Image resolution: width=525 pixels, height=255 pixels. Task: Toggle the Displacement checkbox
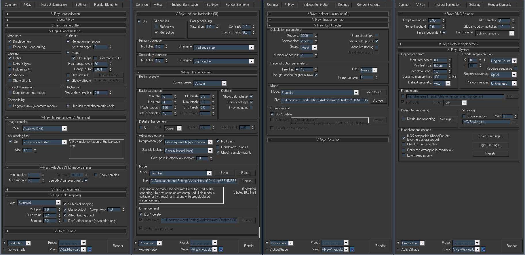tap(10, 41)
